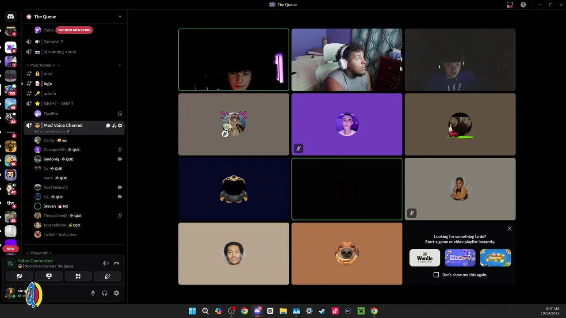
Task: Collapse the Mod/Admin category
Action: click(x=43, y=65)
